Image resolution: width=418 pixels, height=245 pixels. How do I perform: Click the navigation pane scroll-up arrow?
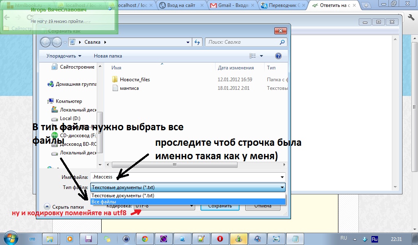(100, 66)
